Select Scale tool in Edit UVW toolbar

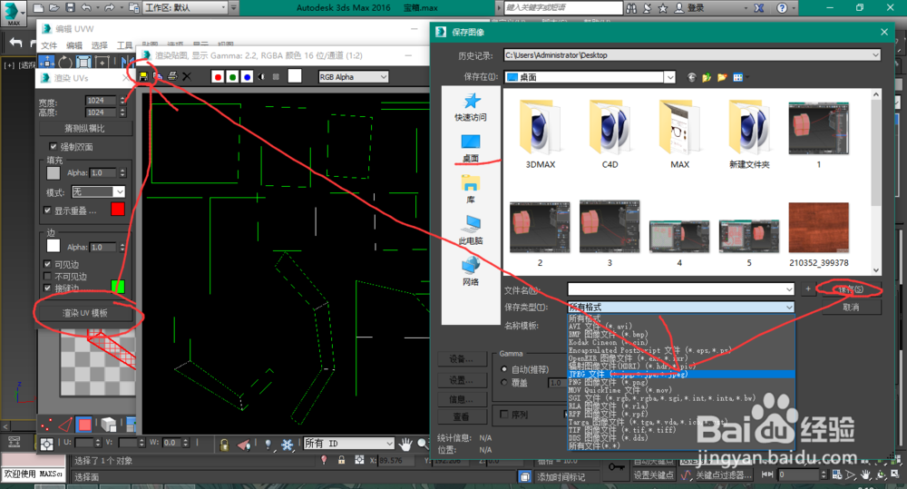coord(83,62)
